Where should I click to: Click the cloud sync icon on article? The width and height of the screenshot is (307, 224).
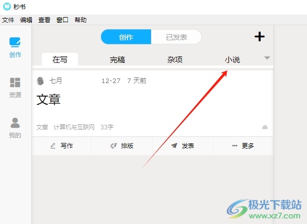(x=265, y=127)
